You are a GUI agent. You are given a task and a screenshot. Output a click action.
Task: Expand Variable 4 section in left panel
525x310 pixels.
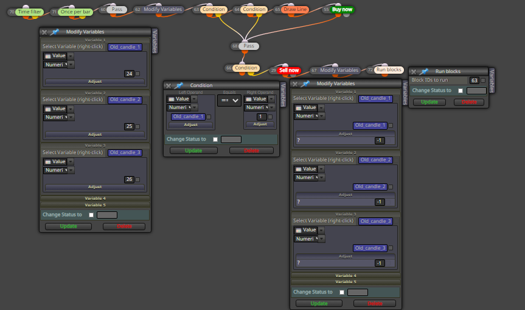pos(95,199)
